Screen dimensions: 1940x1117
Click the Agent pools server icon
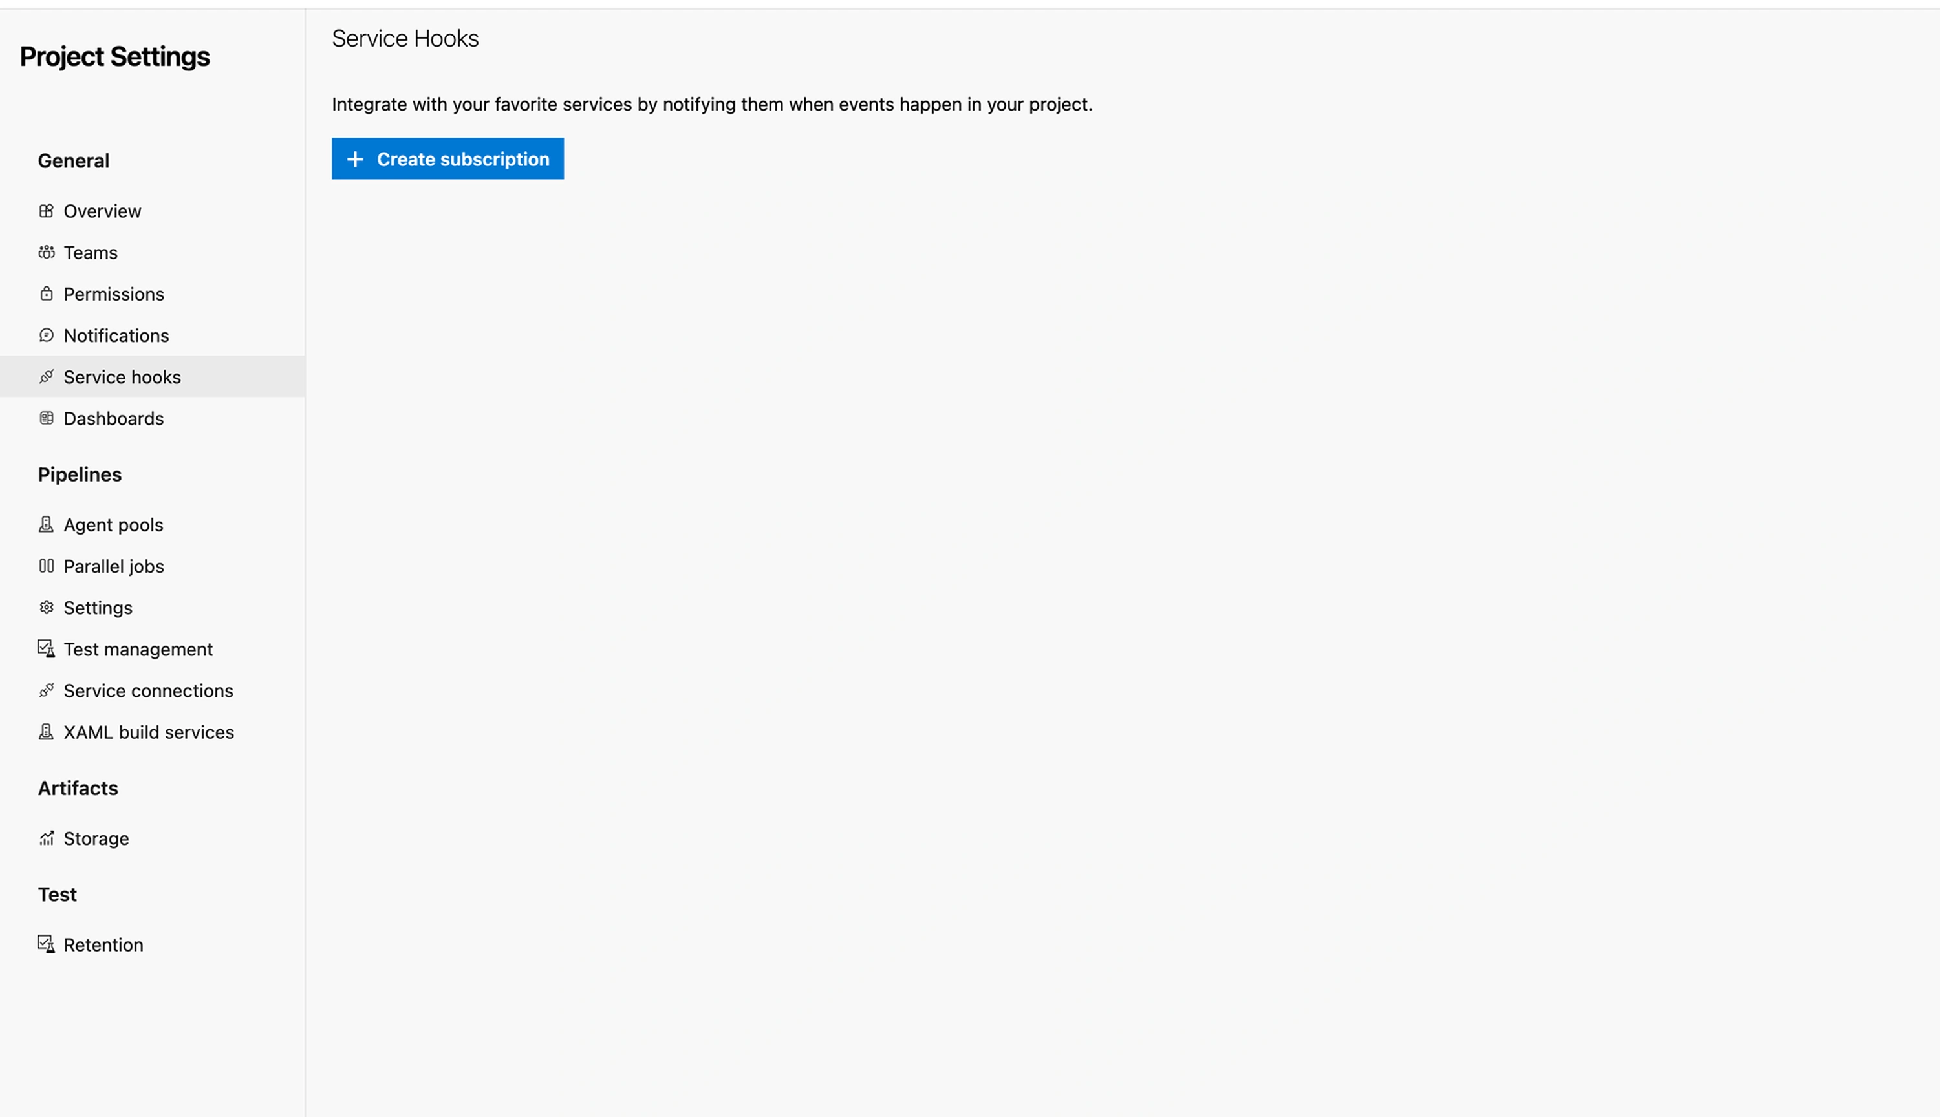point(46,525)
